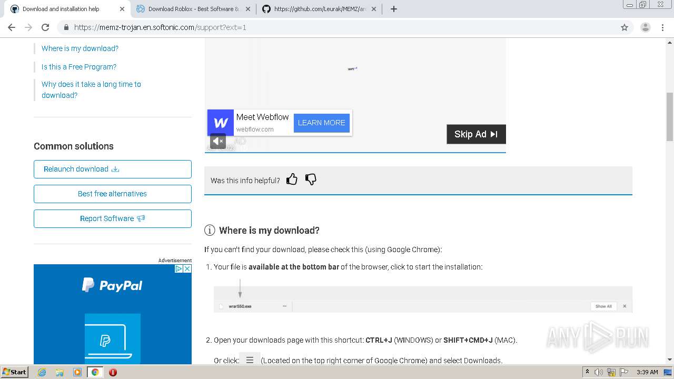
Task: Click LEARN MORE on the Webflow ad
Action: [x=322, y=123]
